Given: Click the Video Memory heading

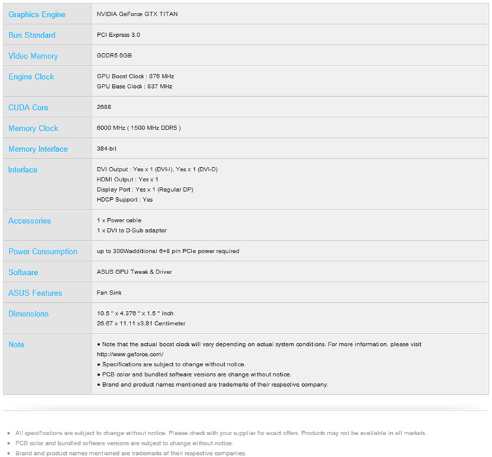Looking at the screenshot, I should tap(33, 56).
